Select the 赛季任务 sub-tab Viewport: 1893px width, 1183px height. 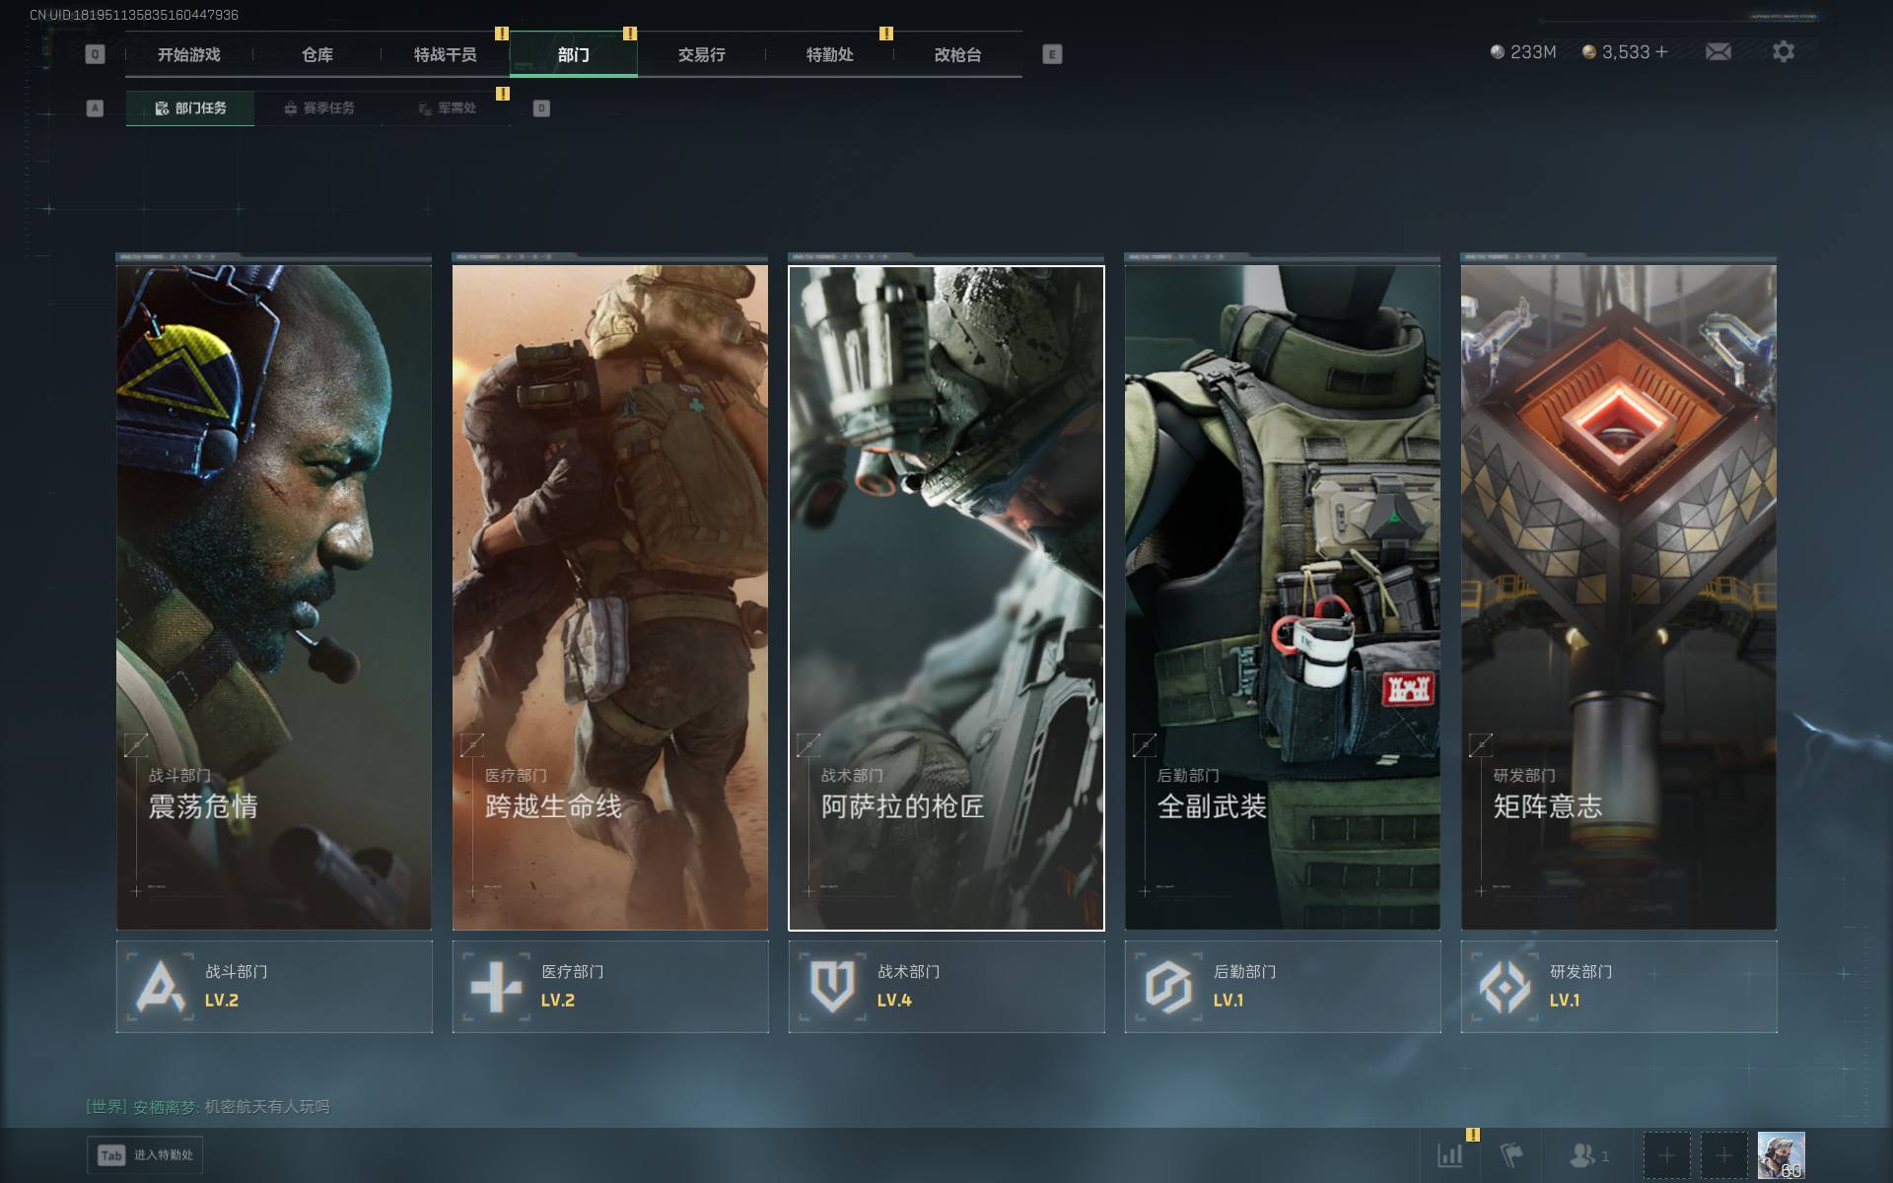point(318,108)
